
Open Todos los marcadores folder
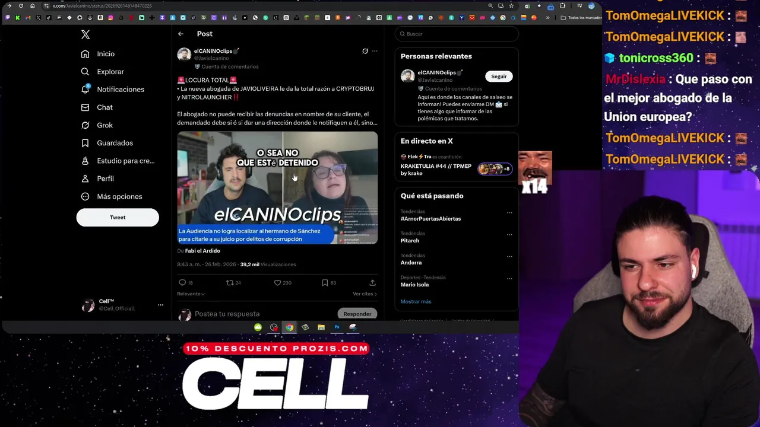click(x=581, y=18)
